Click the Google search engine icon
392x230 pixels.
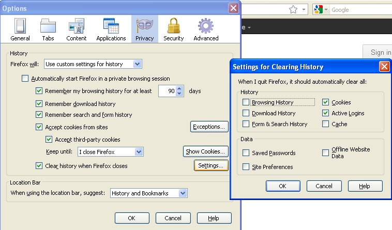(318, 10)
